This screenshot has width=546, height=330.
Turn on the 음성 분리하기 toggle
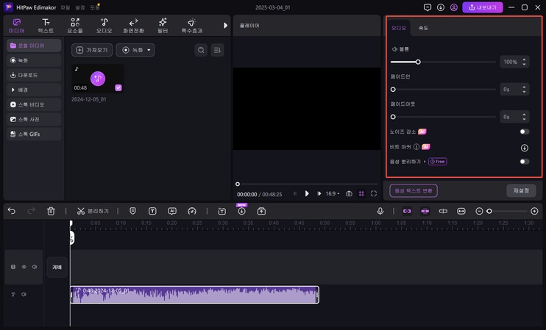[524, 161]
